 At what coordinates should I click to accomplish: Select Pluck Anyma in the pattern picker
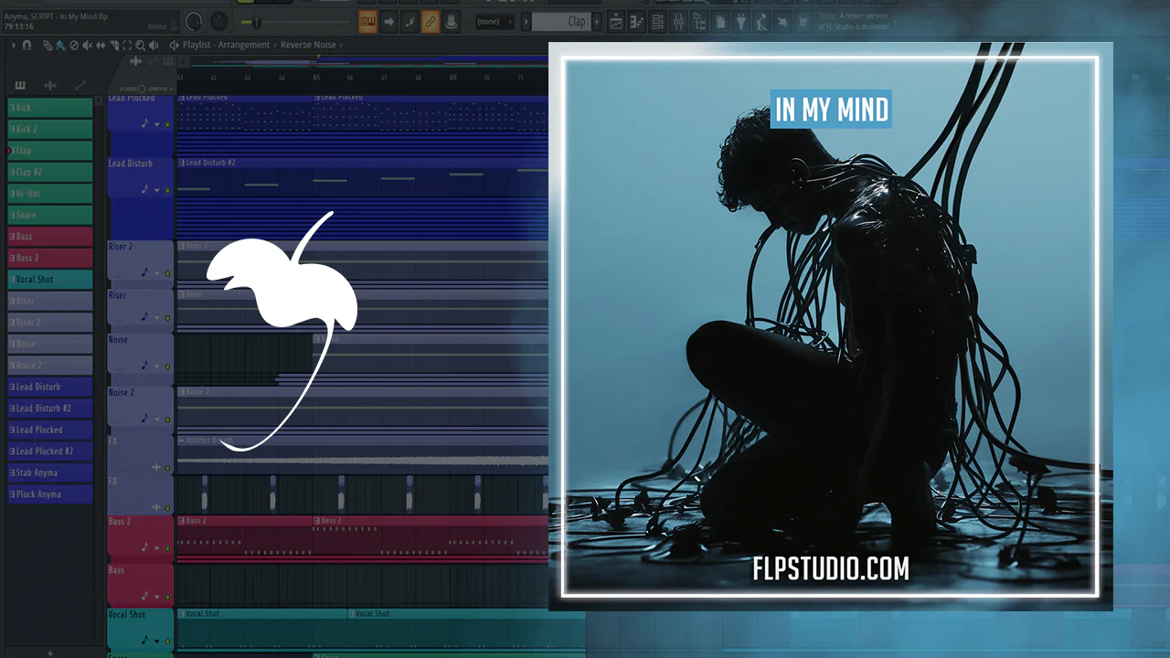pyautogui.click(x=50, y=494)
